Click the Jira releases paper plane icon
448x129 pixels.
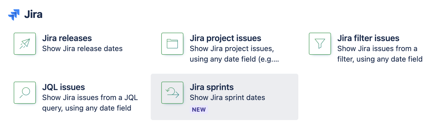(x=25, y=44)
